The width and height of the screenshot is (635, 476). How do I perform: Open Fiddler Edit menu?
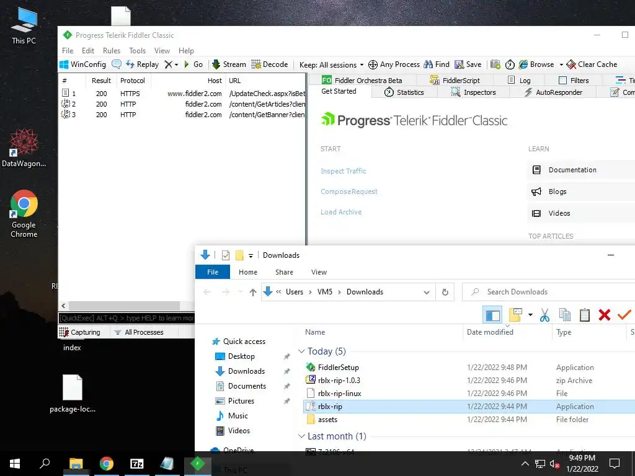tap(88, 51)
